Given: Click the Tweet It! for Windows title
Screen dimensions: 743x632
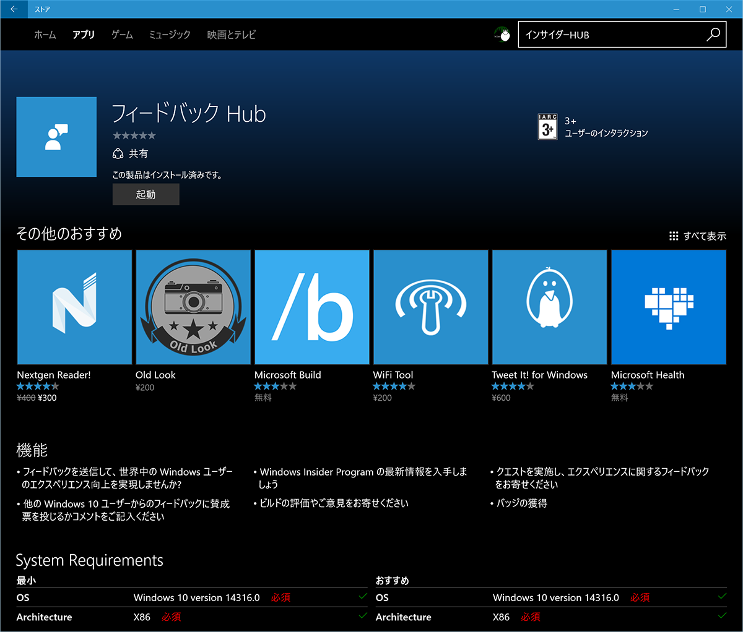Looking at the screenshot, I should pos(540,375).
